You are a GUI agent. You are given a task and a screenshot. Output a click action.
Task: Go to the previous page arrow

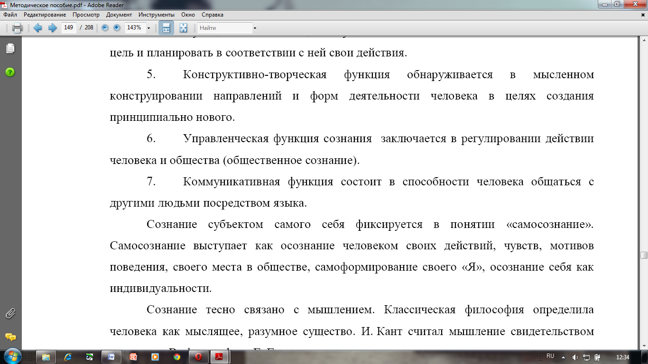click(38, 28)
